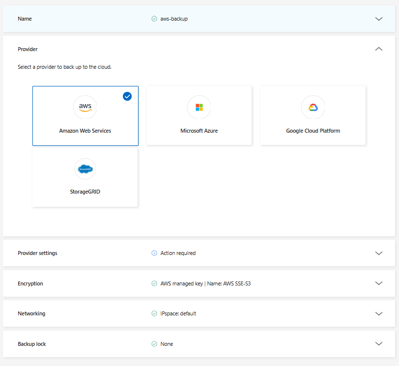Click the blue info icon by Action required
The height and width of the screenshot is (366, 399).
coord(154,253)
